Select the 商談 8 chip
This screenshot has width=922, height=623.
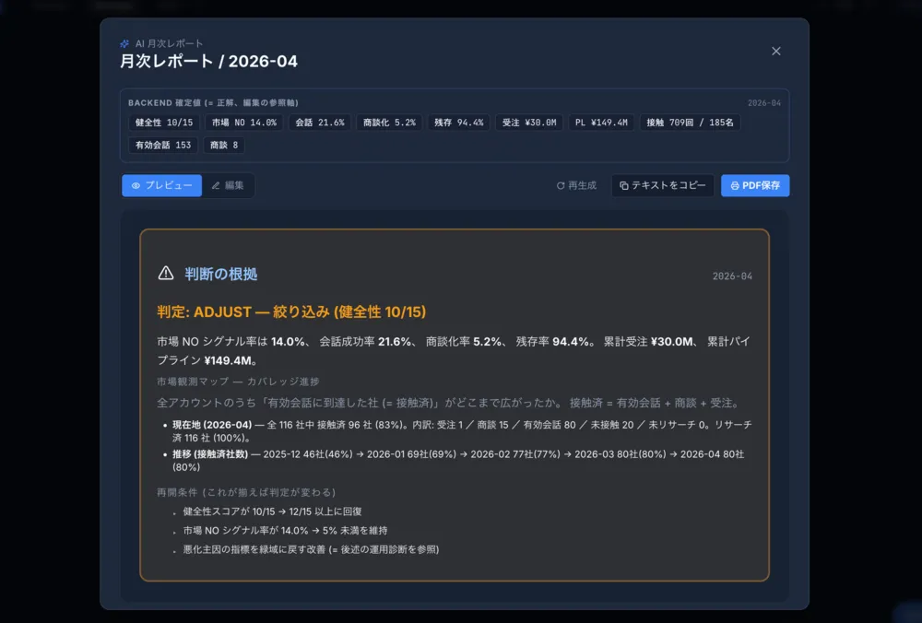pyautogui.click(x=224, y=145)
